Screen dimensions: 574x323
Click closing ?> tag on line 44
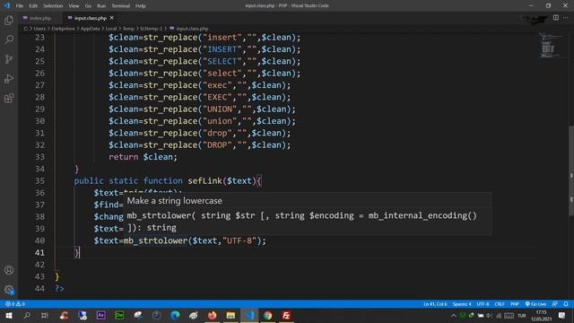(x=59, y=289)
